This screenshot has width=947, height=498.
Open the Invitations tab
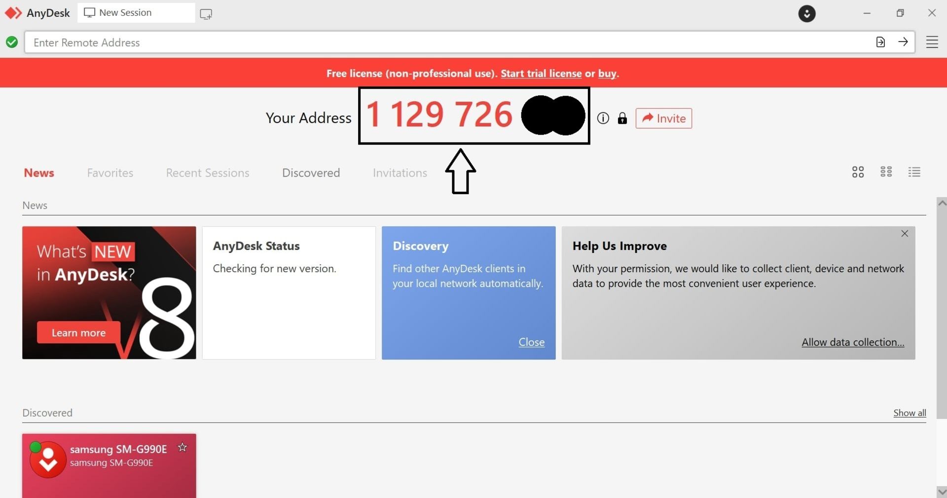point(400,173)
